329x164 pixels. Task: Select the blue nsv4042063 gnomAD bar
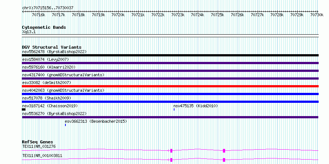tap(170, 94)
